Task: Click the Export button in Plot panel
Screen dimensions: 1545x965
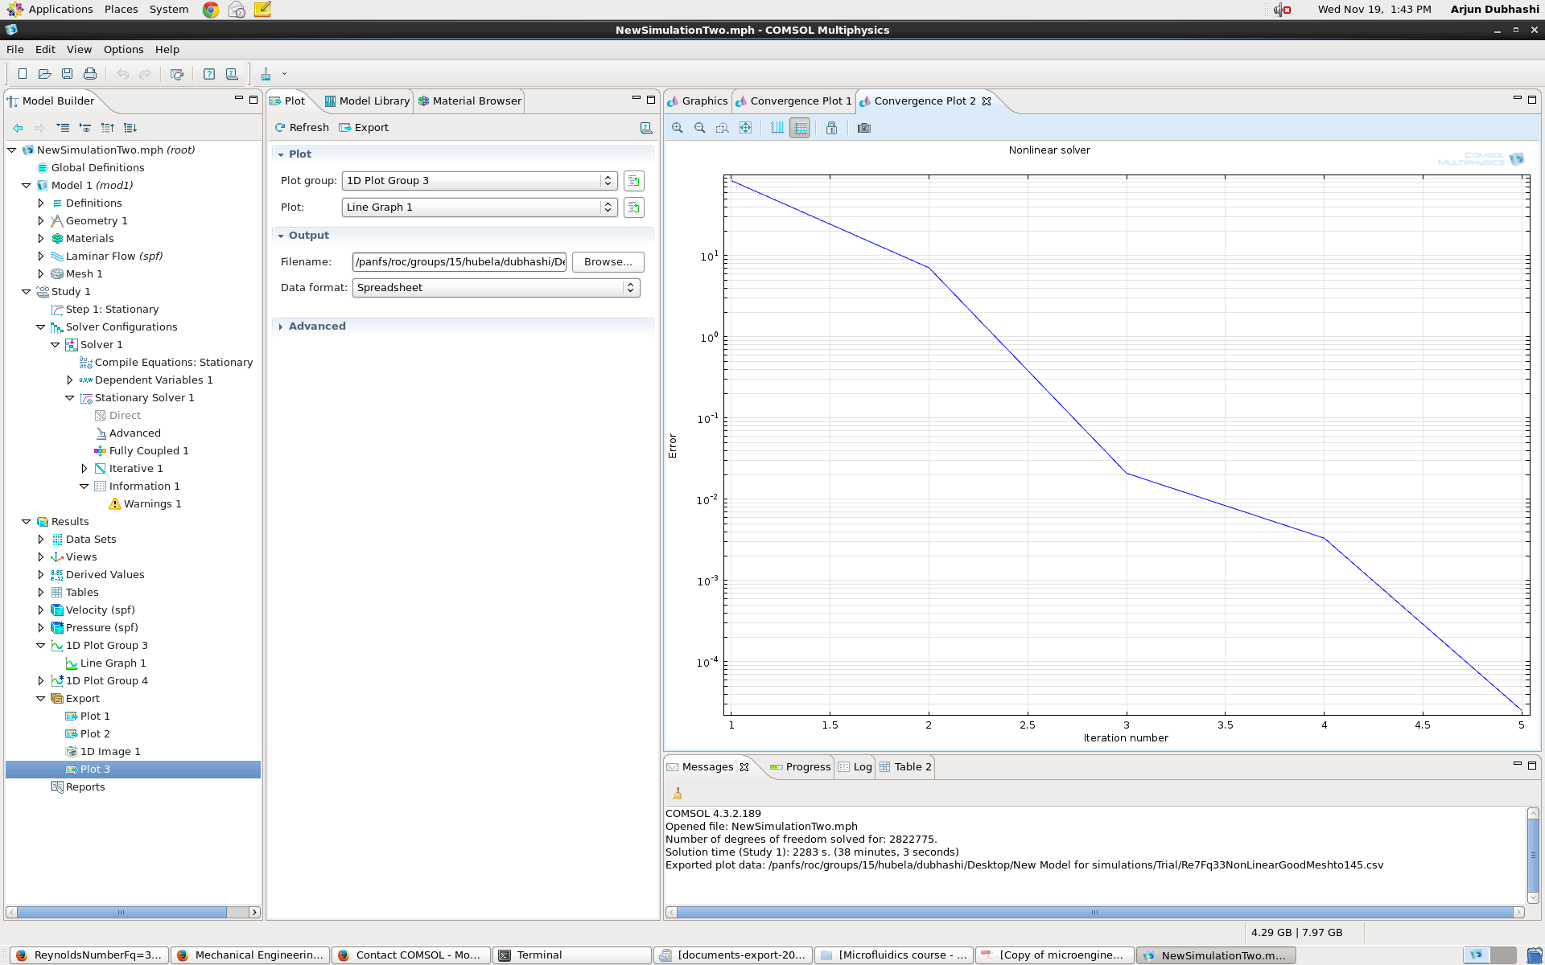Action: click(x=364, y=128)
